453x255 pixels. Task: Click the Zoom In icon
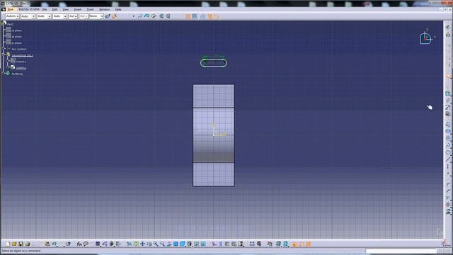tap(156, 244)
